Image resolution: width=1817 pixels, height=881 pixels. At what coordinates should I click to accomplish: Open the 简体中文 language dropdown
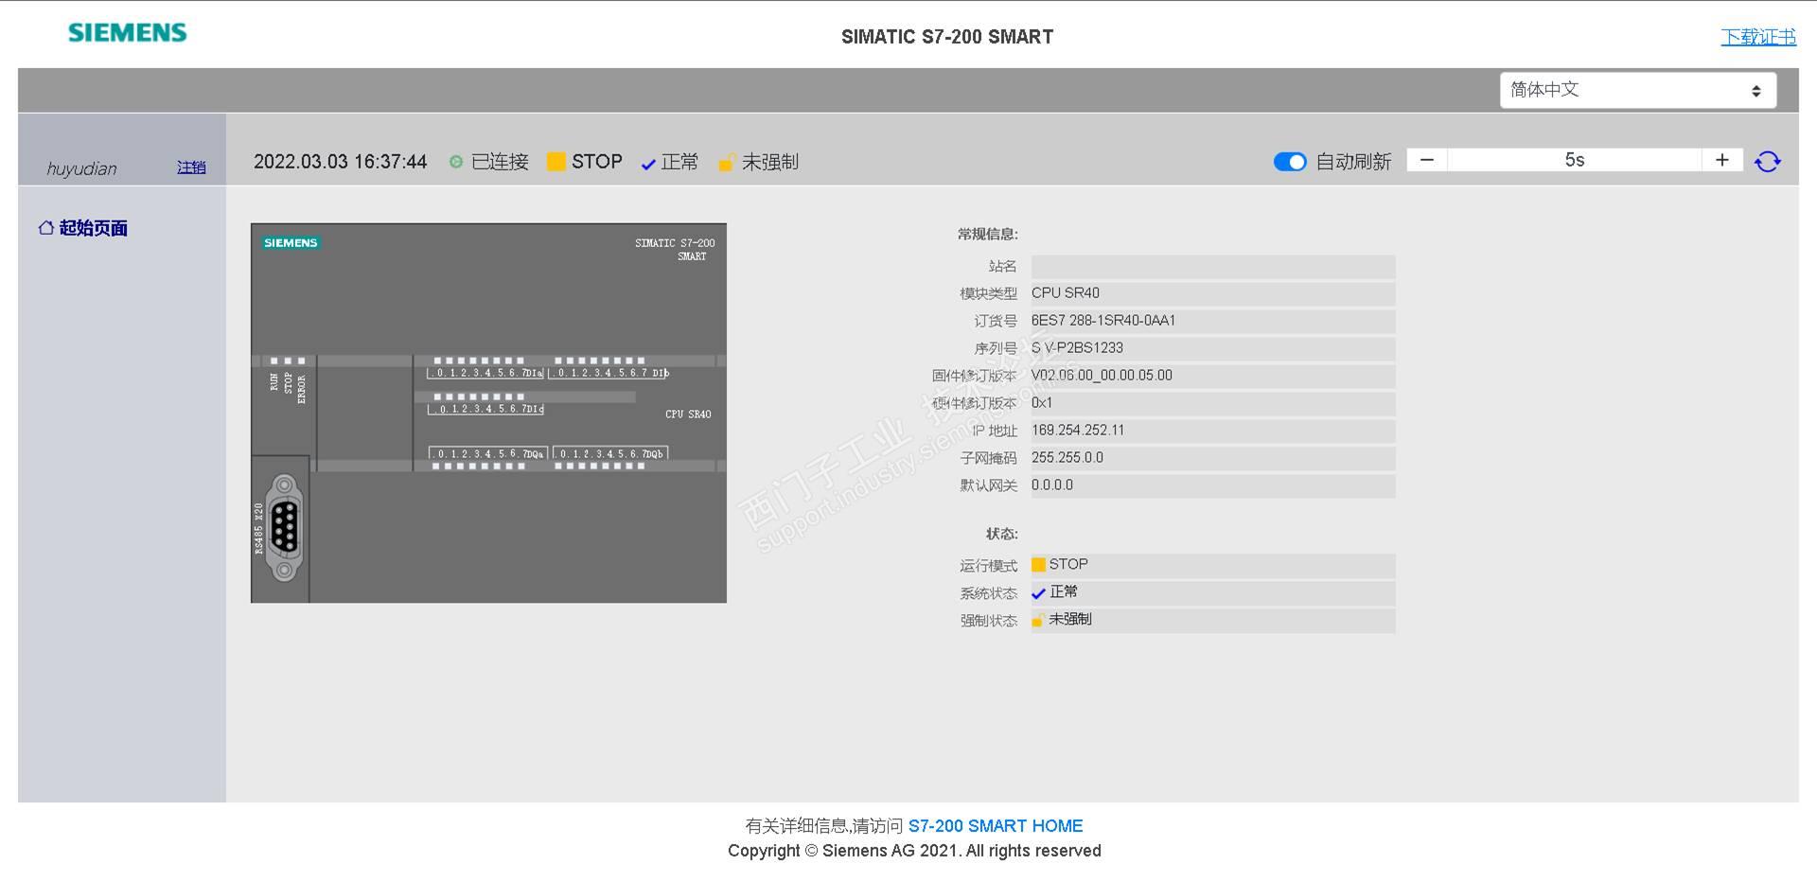point(1637,90)
